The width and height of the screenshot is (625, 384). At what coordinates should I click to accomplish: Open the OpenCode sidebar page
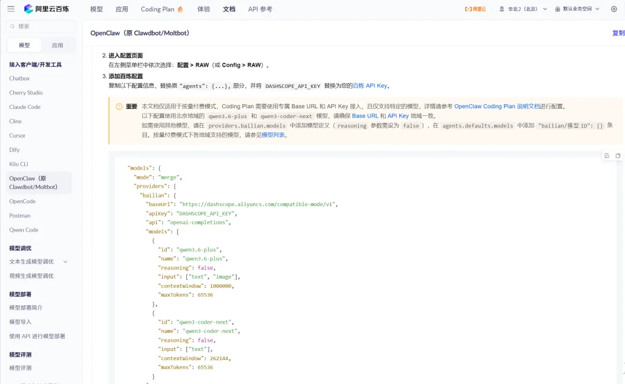(x=23, y=202)
